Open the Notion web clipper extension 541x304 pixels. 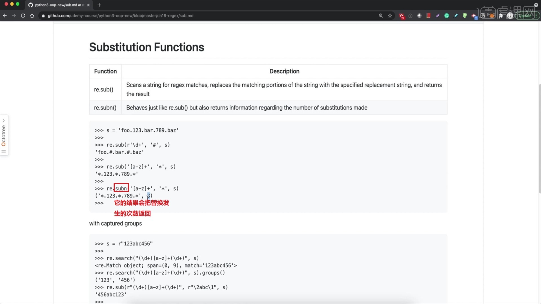point(483,16)
